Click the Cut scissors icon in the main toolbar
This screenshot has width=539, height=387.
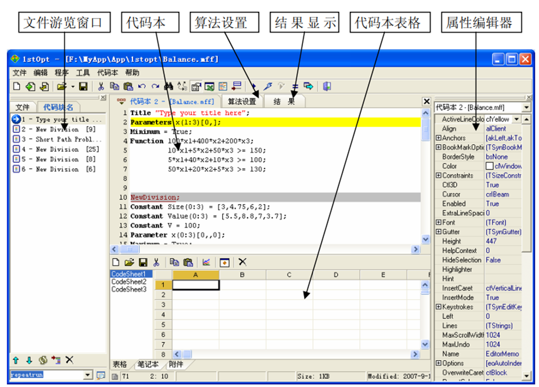(101, 86)
